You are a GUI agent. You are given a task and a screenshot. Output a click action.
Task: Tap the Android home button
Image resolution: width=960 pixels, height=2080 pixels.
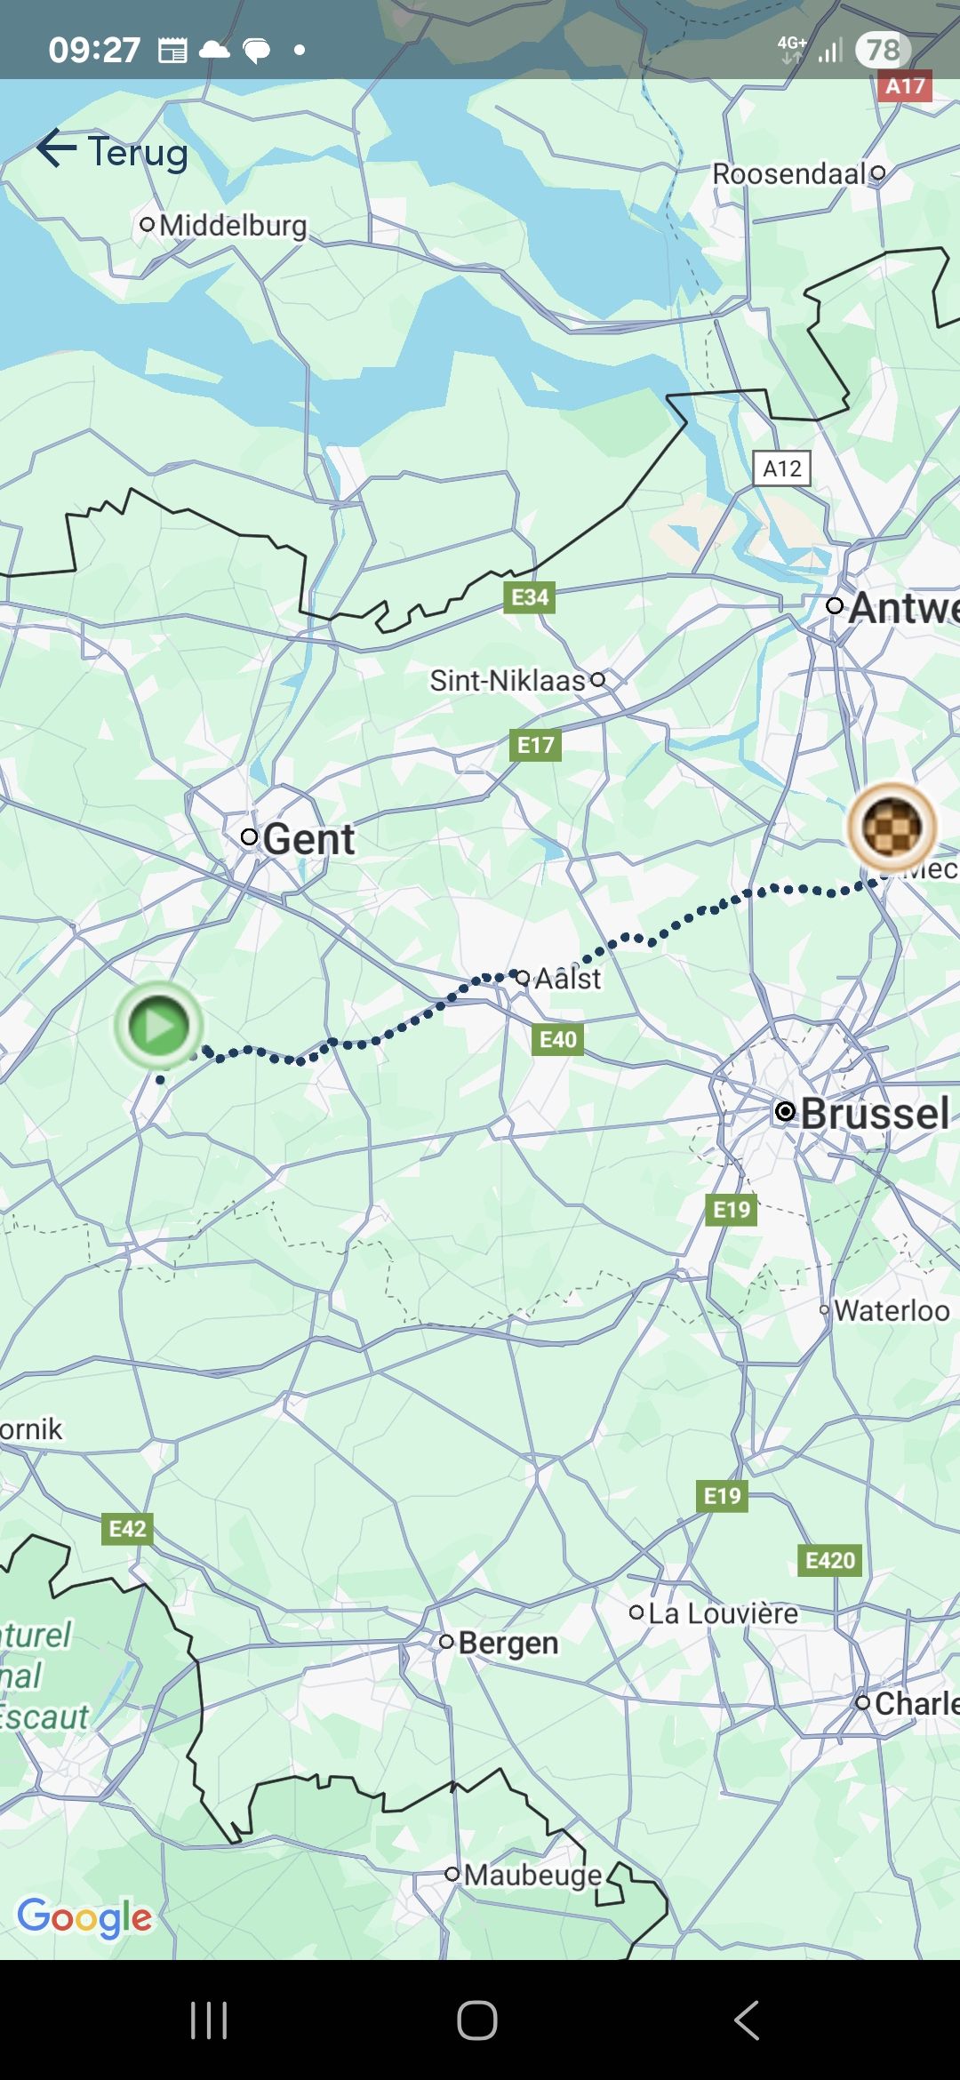tap(477, 2020)
